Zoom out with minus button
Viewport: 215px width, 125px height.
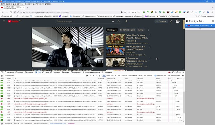[x=129, y=12]
